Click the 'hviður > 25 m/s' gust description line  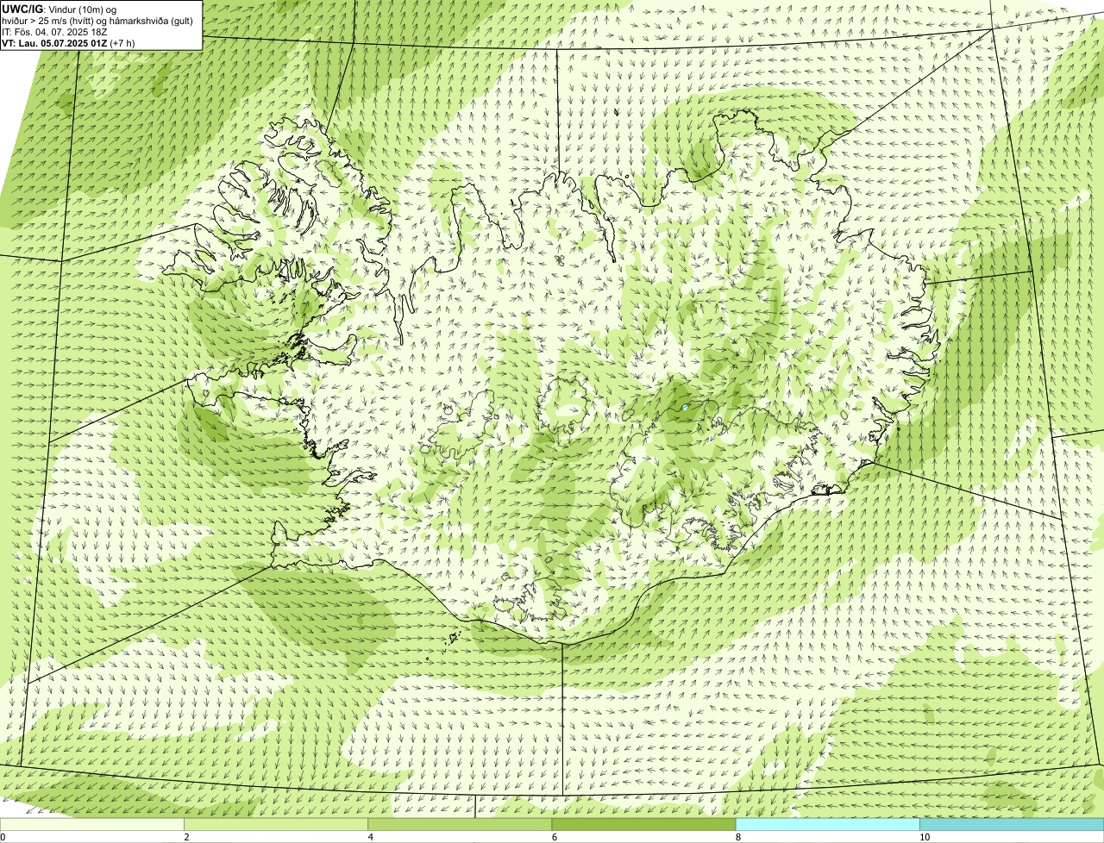pos(97,20)
